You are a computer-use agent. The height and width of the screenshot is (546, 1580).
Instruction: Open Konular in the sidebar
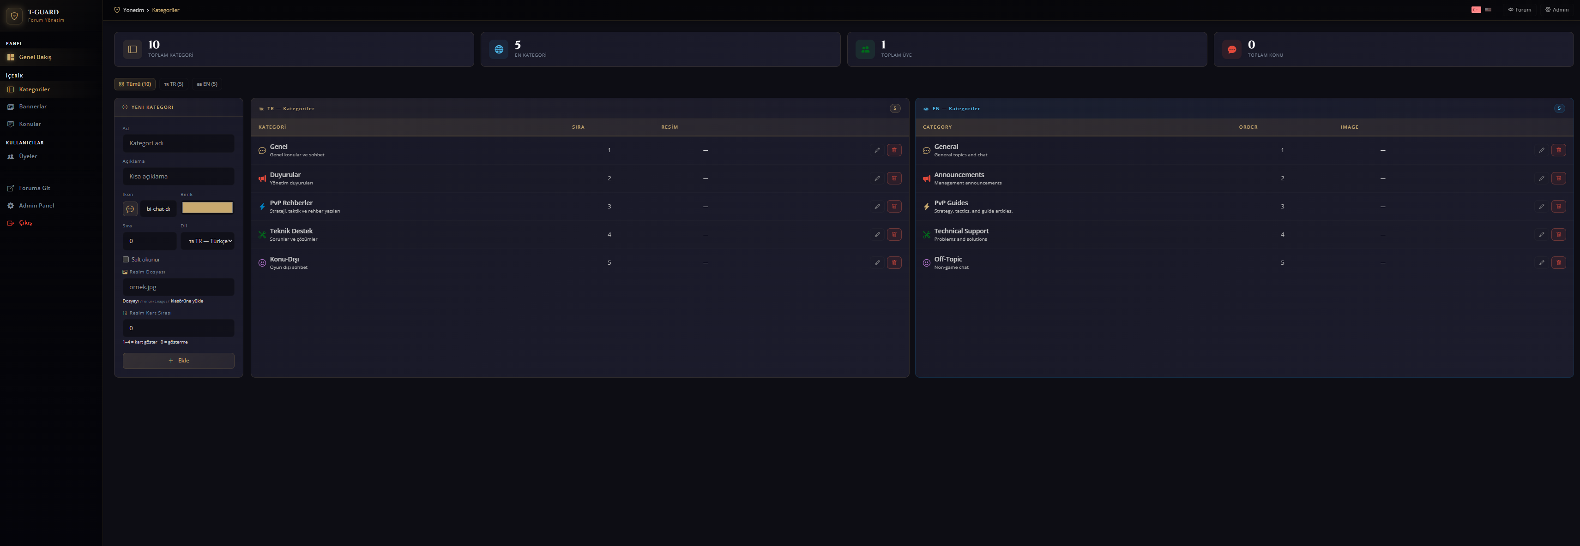[51, 124]
